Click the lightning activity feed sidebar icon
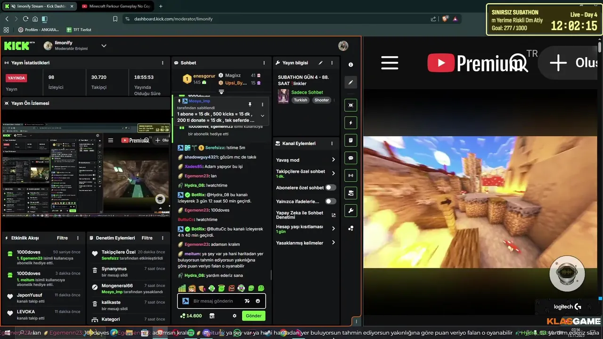The image size is (603, 339). pyautogui.click(x=350, y=123)
